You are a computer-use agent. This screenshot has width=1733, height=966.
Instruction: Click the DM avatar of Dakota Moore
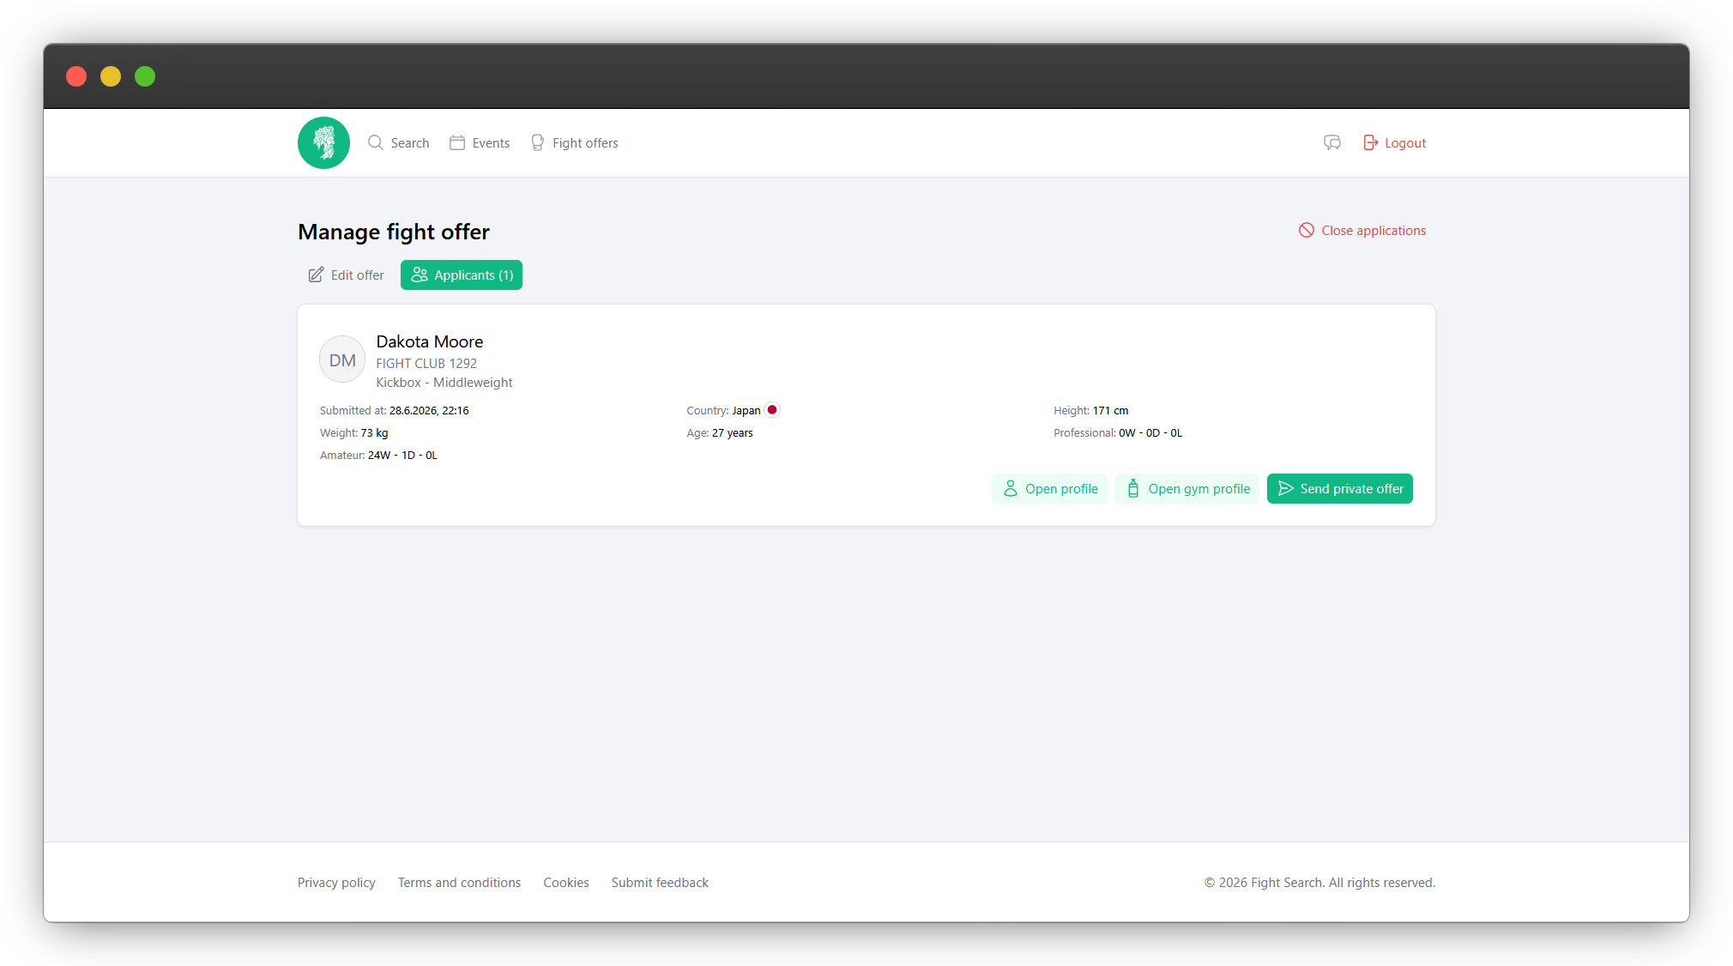point(342,359)
